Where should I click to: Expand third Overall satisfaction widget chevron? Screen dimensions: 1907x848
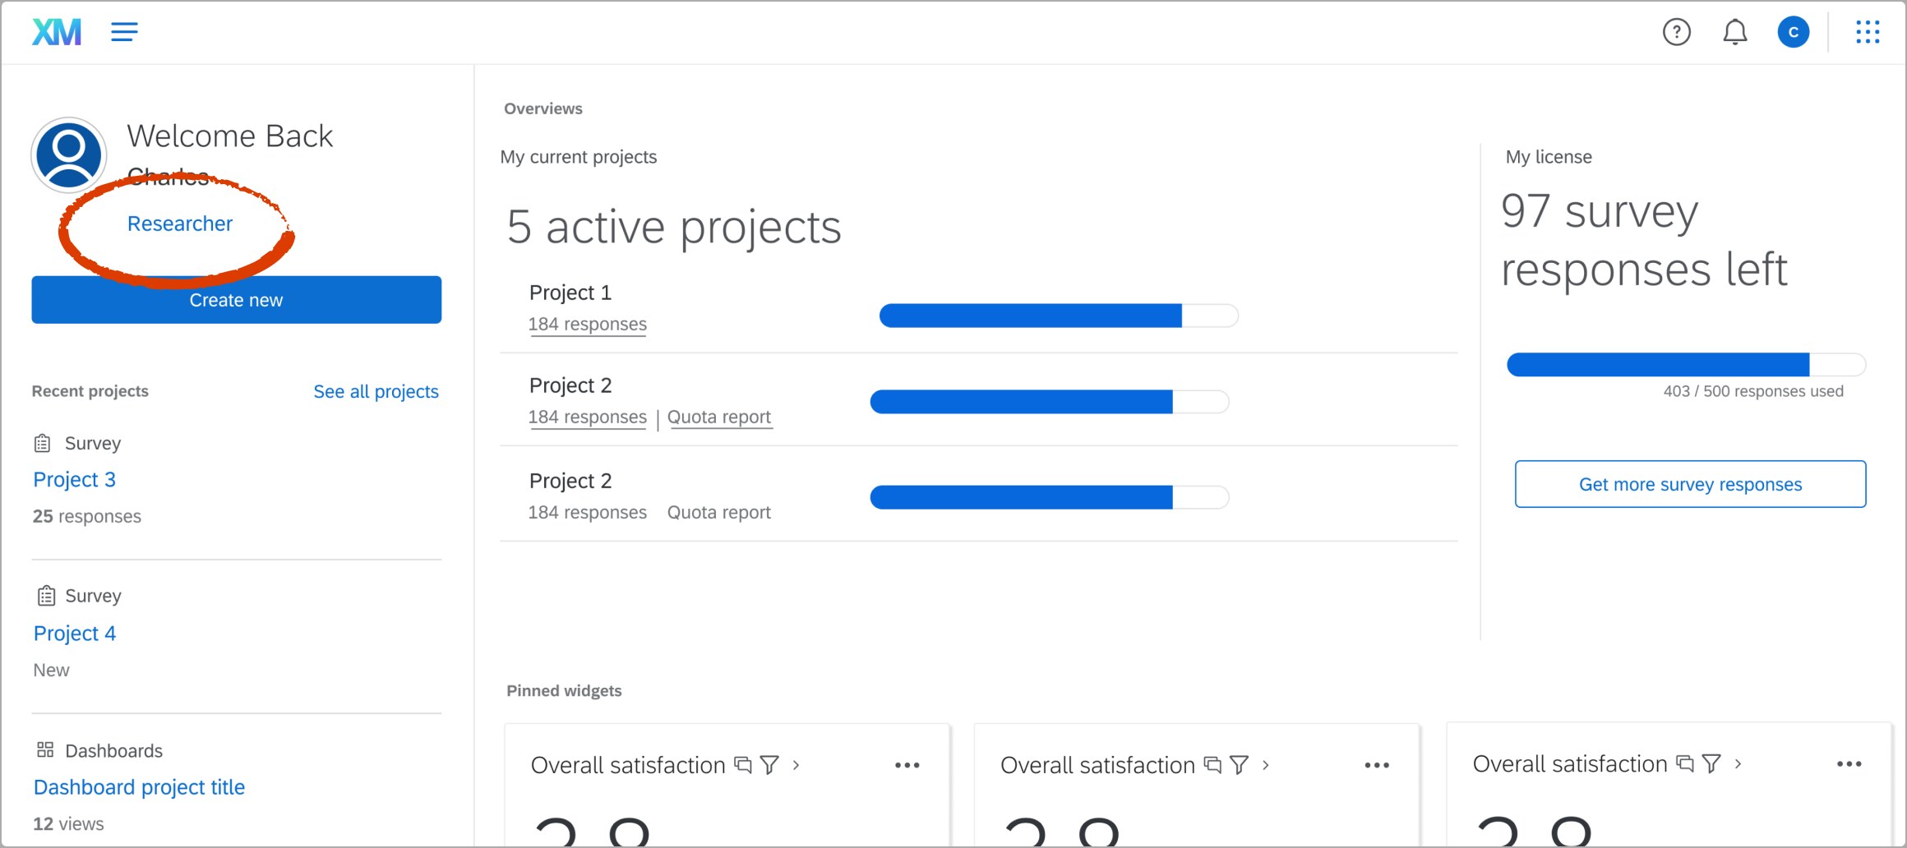pos(1738,763)
